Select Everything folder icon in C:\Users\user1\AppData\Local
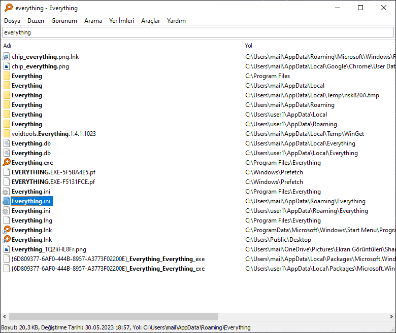The width and height of the screenshot is (396, 333). (7, 115)
